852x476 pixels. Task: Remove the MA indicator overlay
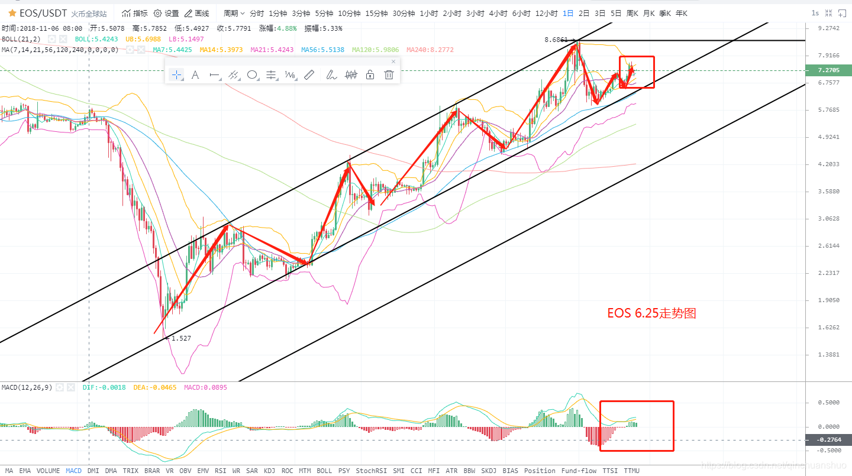click(x=141, y=50)
